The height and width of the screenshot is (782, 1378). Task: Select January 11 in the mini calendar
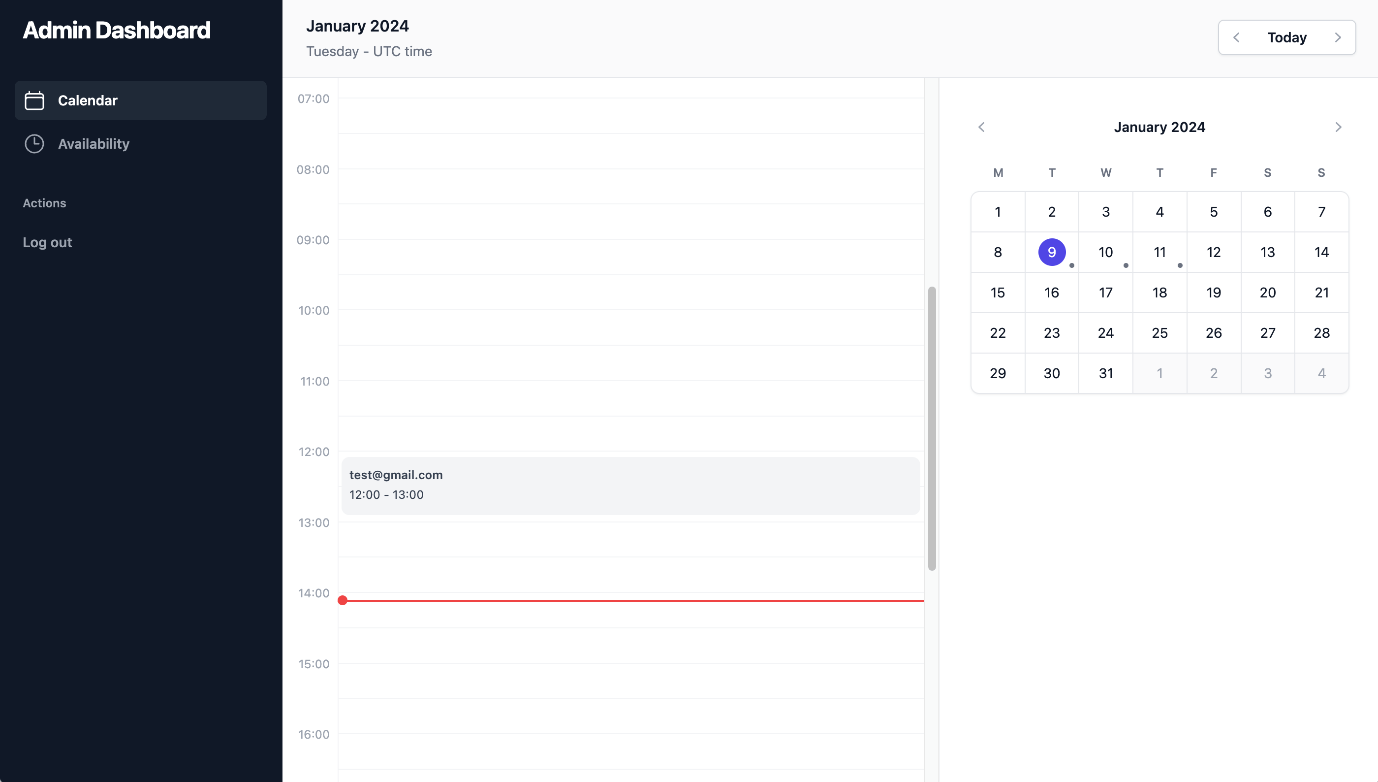tap(1159, 252)
